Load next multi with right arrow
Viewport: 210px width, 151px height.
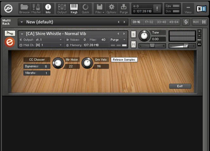124,22
